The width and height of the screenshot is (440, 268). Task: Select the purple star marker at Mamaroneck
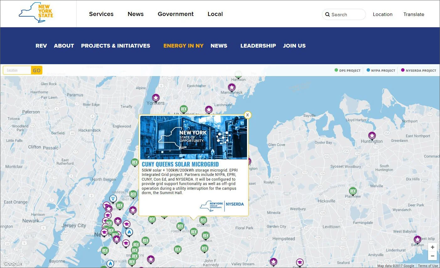coord(232,87)
